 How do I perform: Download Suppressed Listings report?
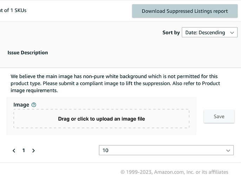(x=185, y=11)
